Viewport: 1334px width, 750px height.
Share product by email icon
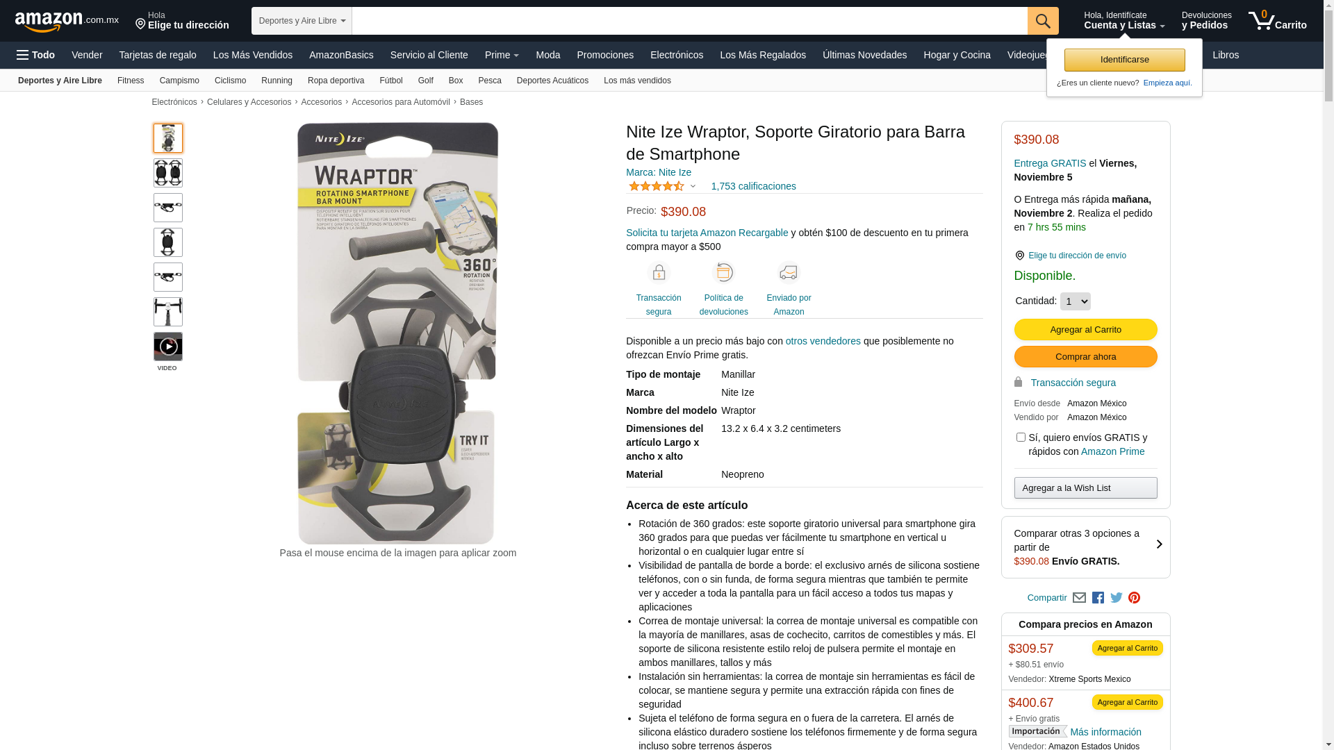pos(1079,598)
